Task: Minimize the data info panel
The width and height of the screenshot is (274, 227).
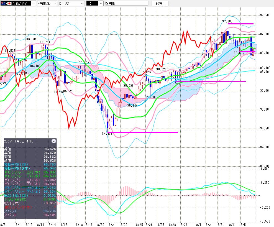Action: coord(54,141)
